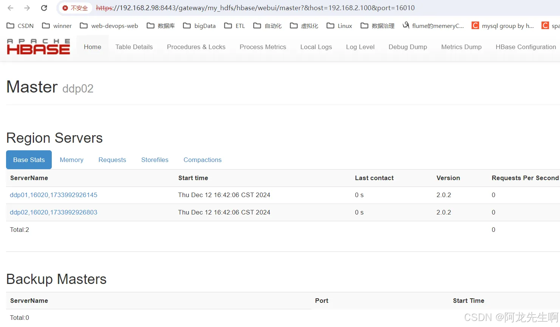Open the CSDN bookmark
Image resolution: width=560 pixels, height=327 pixels.
(x=20, y=26)
